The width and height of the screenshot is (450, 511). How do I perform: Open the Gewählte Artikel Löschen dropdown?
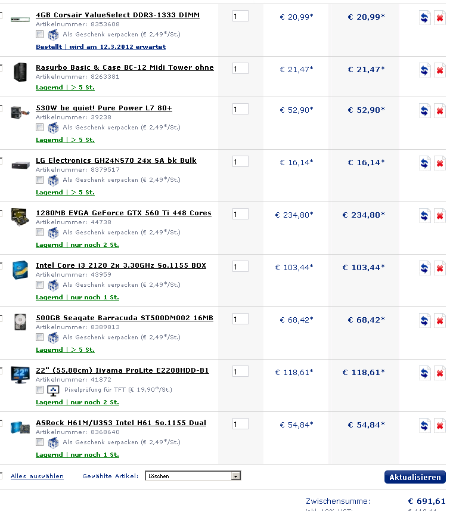[x=193, y=476]
